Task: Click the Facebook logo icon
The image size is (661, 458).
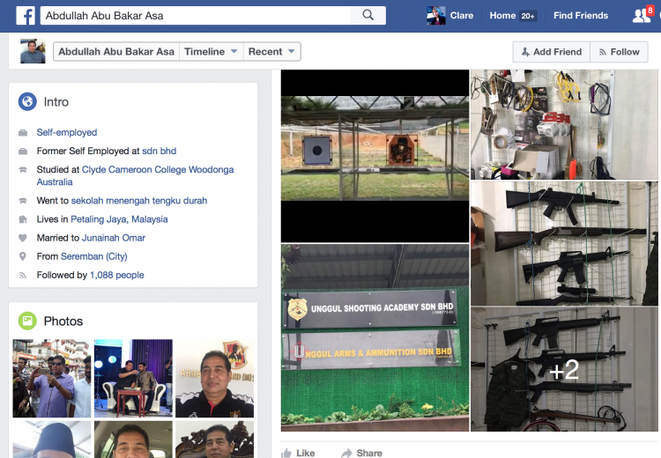Action: pyautogui.click(x=26, y=16)
